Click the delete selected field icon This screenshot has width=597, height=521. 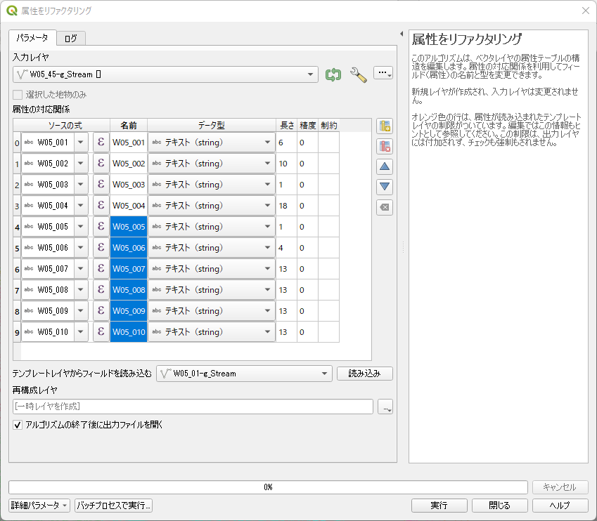(385, 147)
